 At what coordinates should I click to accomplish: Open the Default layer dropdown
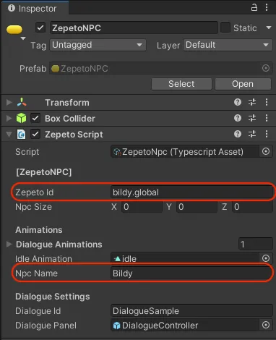pos(228,45)
